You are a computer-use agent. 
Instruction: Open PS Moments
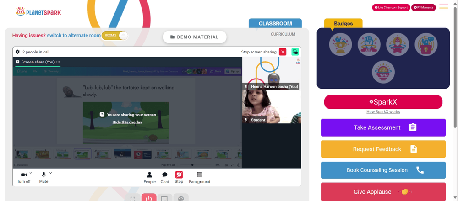(x=424, y=8)
